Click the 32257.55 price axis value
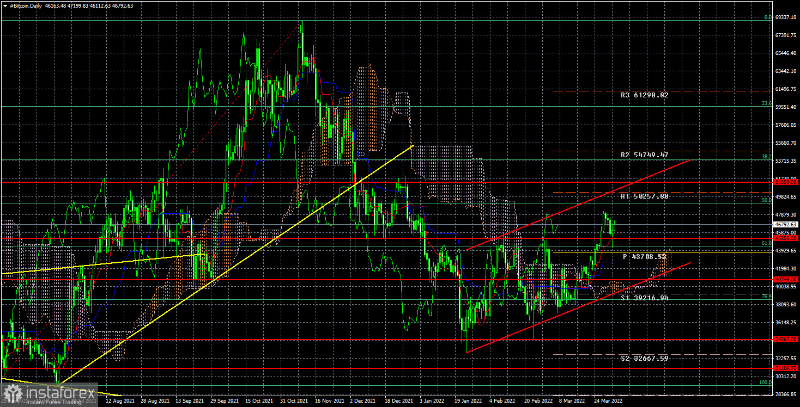Screen dimensions: 800x407 click(786, 359)
